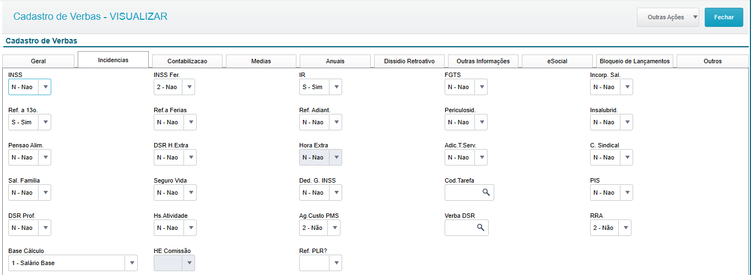Open the C. Sindical dropdown
The height and width of the screenshot is (275, 751).
(612, 157)
